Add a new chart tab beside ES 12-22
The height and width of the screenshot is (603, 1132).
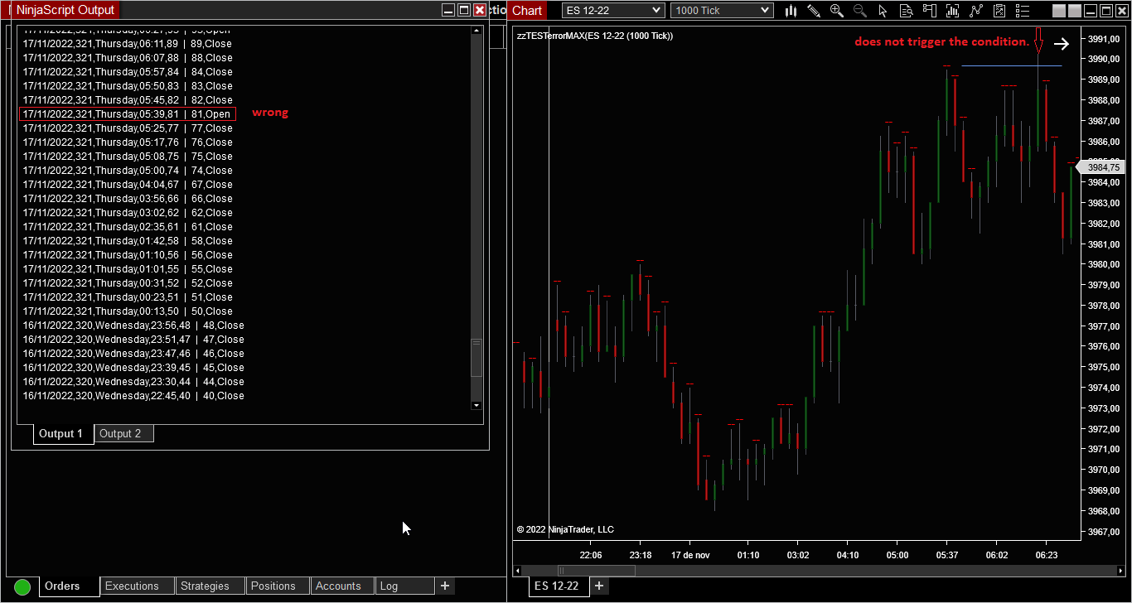(x=599, y=586)
